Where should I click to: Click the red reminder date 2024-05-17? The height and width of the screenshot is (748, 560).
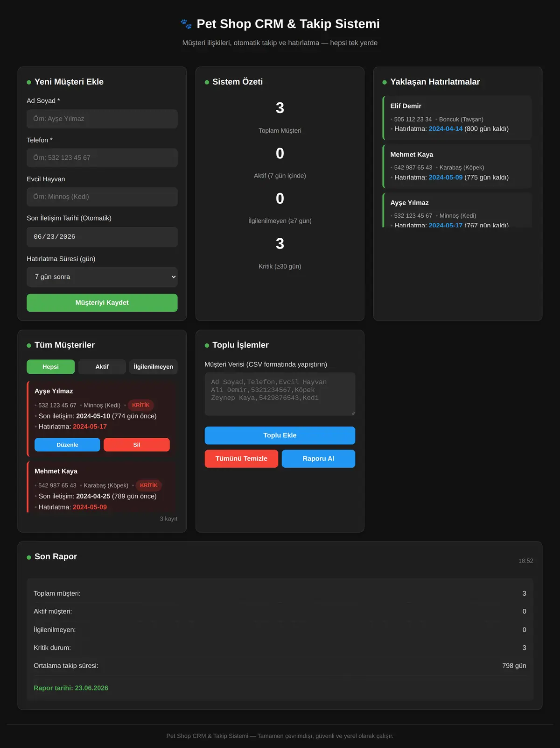pos(90,427)
